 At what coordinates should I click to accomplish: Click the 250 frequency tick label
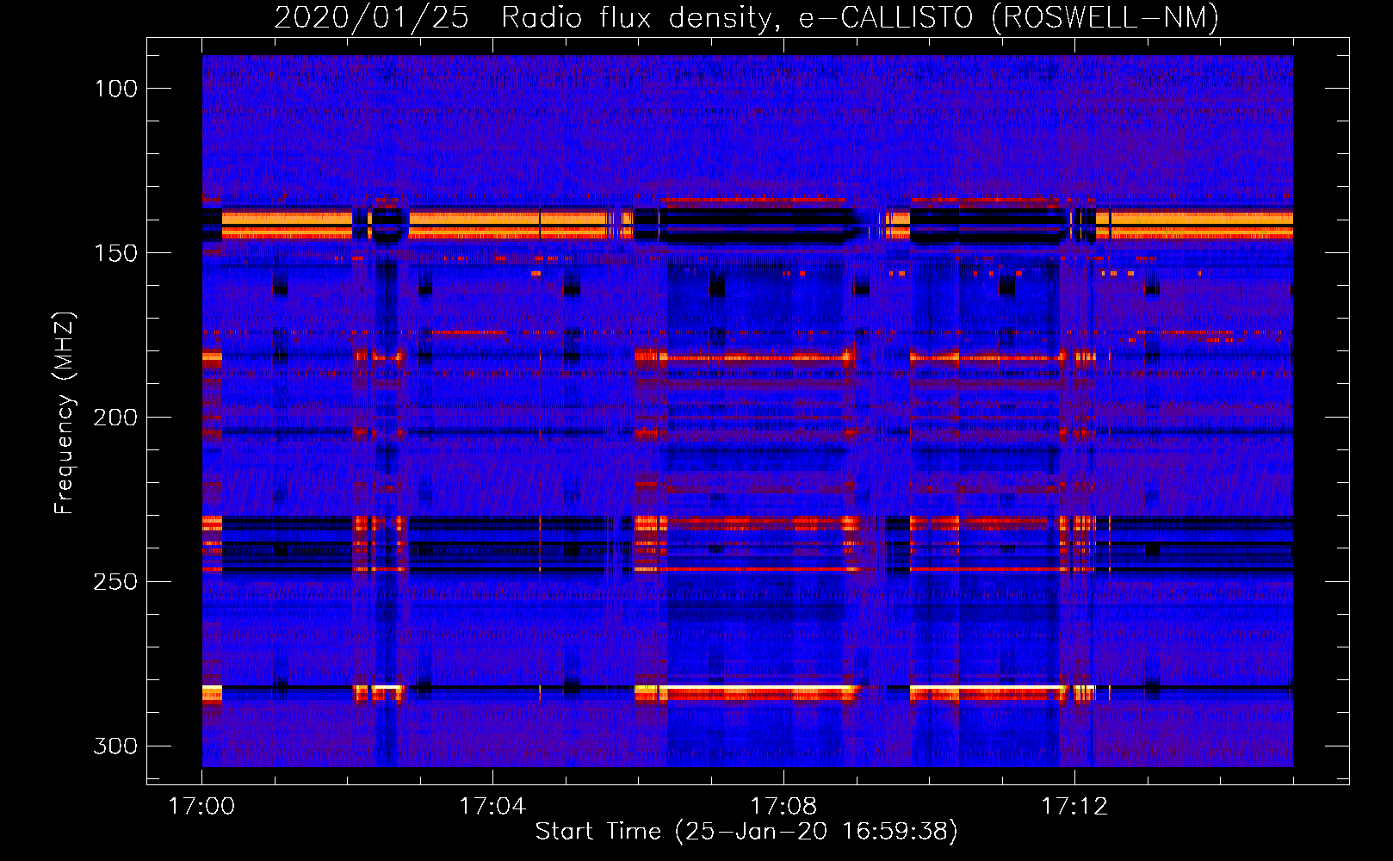115,582
